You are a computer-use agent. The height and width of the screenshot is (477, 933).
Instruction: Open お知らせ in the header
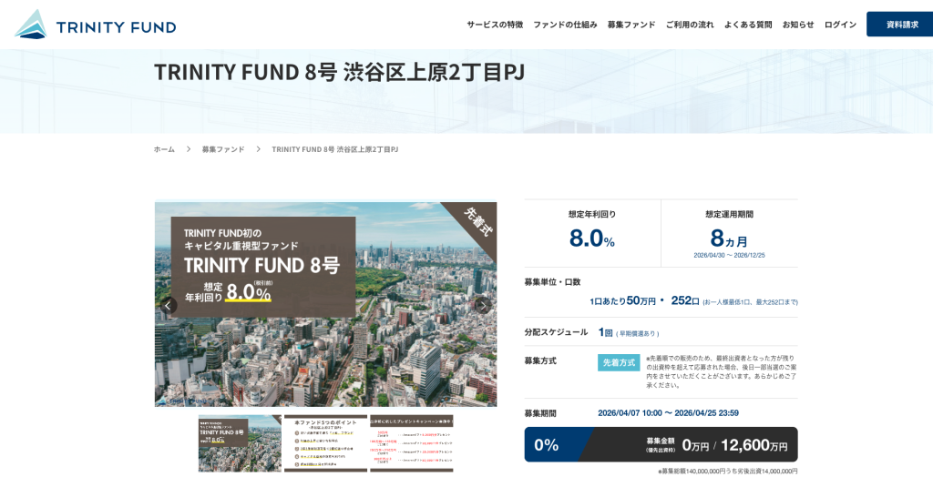[798, 25]
